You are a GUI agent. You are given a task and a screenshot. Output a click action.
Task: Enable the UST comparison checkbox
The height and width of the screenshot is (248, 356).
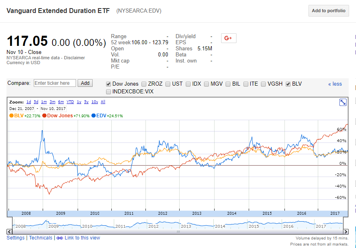click(168, 84)
